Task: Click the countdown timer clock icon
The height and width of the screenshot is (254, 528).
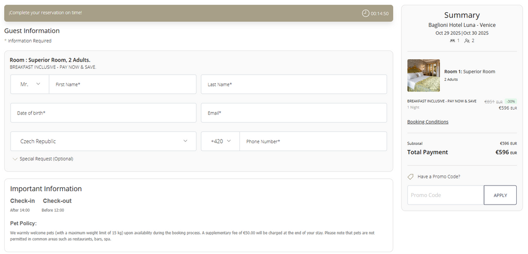Action: click(x=365, y=13)
